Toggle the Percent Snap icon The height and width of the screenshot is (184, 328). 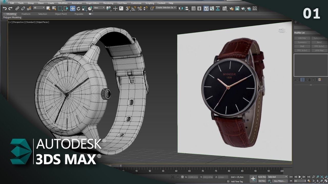140,8
